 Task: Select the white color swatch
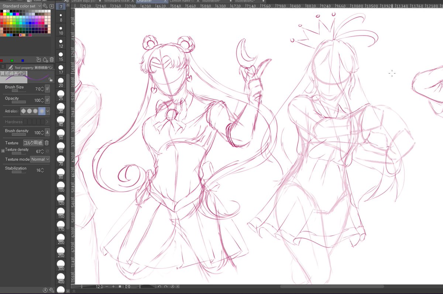tap(5, 11)
